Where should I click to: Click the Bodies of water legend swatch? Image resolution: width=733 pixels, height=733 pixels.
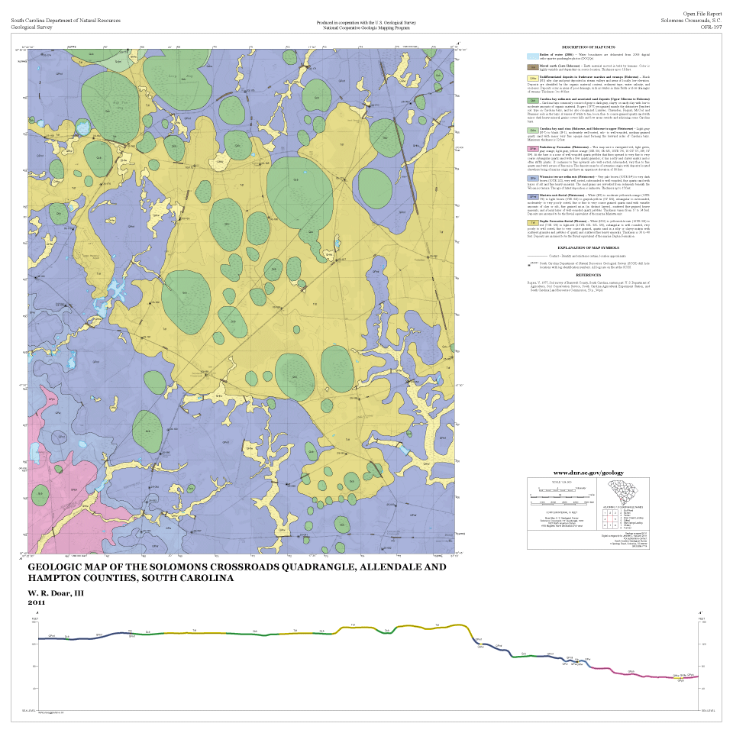tap(532, 57)
